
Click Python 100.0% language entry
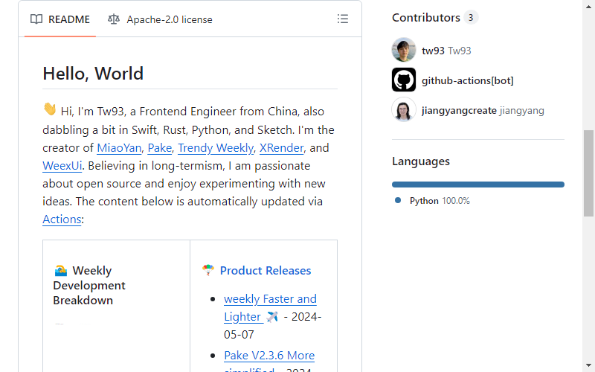[x=440, y=200]
